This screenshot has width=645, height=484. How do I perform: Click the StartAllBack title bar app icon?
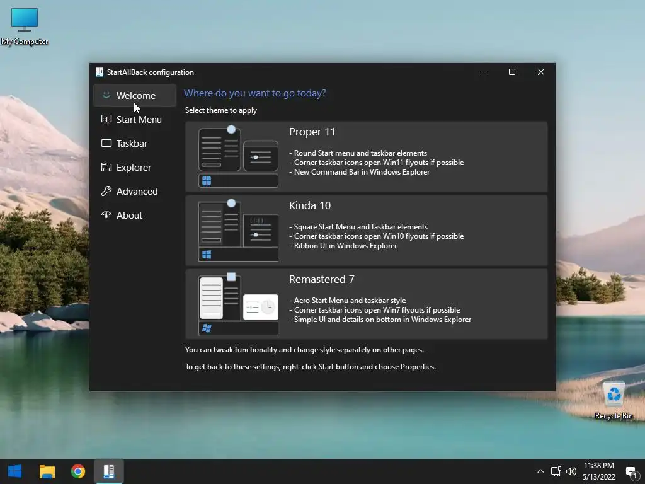[99, 72]
